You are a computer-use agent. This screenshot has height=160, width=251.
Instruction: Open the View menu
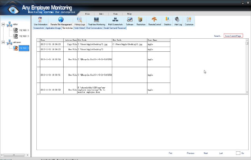[115, 14]
